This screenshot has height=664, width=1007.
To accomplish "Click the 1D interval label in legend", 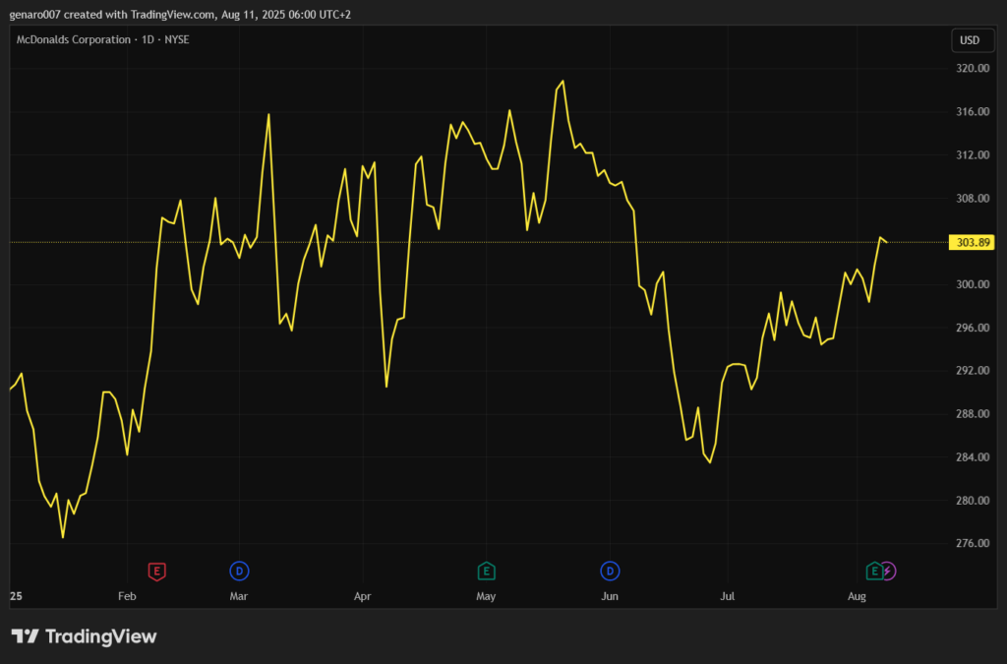I will click(x=148, y=39).
